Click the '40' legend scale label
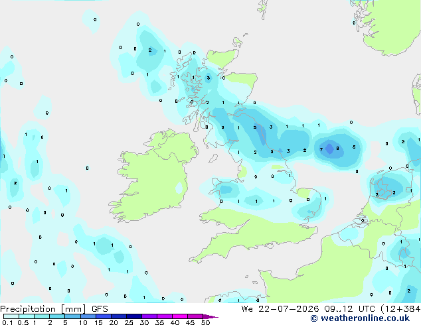Screen dimensions: 421x325 click(x=175, y=322)
